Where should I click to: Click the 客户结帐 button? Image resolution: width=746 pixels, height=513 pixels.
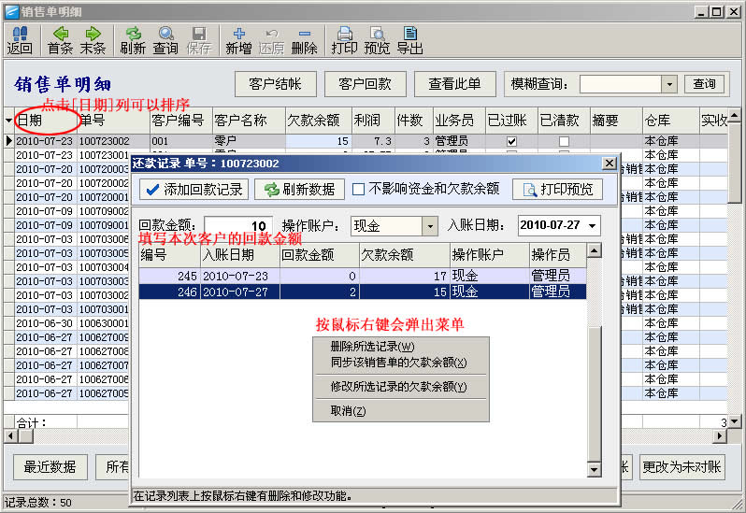[275, 84]
